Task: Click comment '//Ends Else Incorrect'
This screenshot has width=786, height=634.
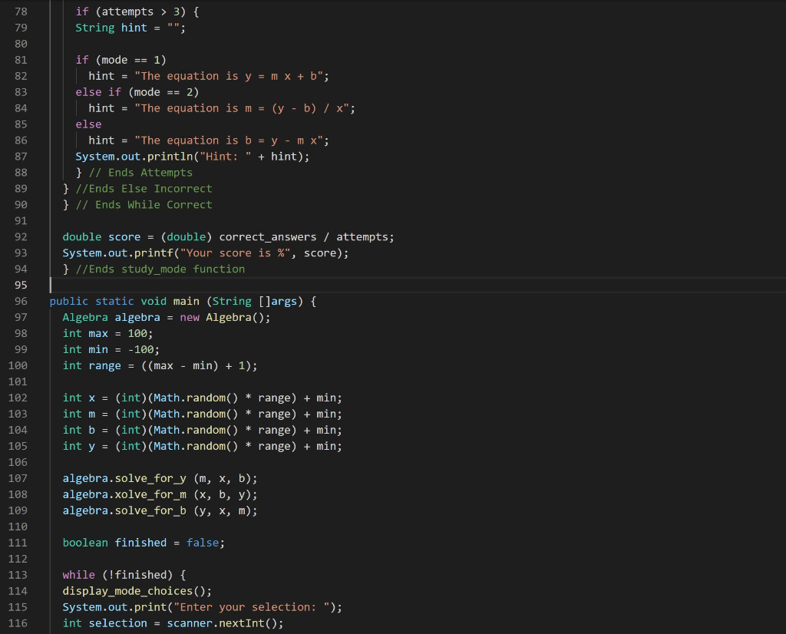Action: (144, 189)
